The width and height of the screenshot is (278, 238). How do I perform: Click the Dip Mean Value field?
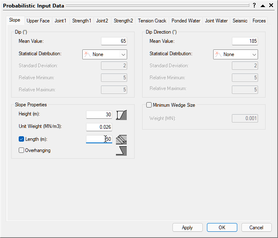click(114, 41)
